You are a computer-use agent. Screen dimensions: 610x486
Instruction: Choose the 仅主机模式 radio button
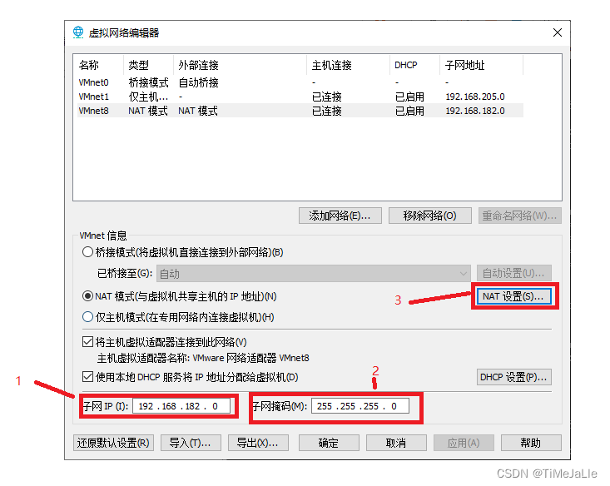pyautogui.click(x=88, y=316)
